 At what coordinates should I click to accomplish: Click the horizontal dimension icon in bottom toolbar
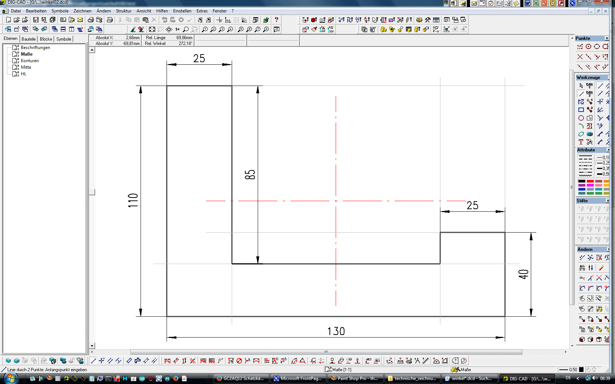(x=167, y=361)
